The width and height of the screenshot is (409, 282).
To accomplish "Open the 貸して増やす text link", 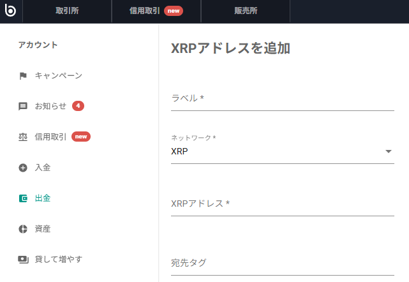I will [x=58, y=259].
